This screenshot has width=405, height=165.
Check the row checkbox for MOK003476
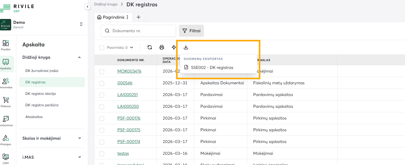(x=102, y=71)
